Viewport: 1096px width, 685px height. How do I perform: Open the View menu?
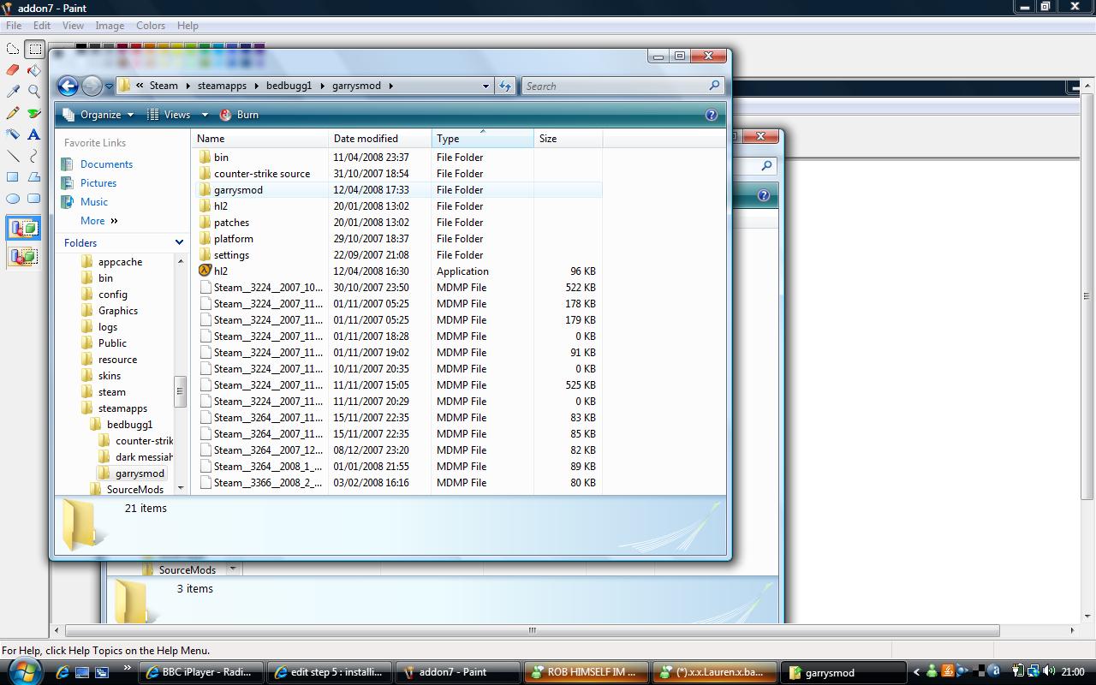(73, 25)
